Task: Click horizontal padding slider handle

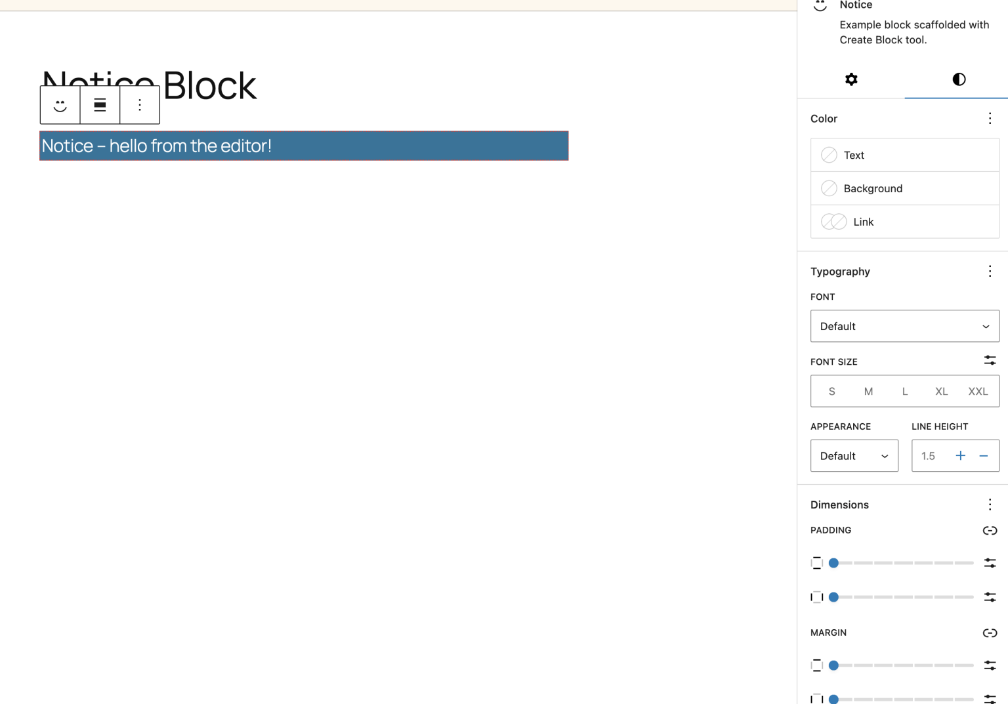Action: [x=833, y=597]
